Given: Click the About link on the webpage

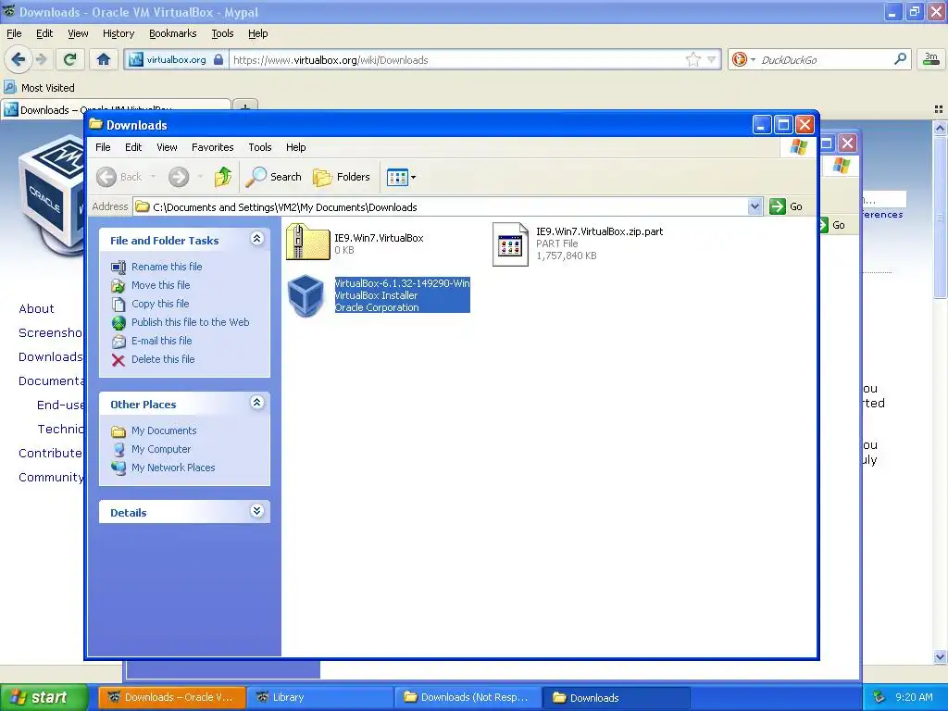Looking at the screenshot, I should click(36, 308).
